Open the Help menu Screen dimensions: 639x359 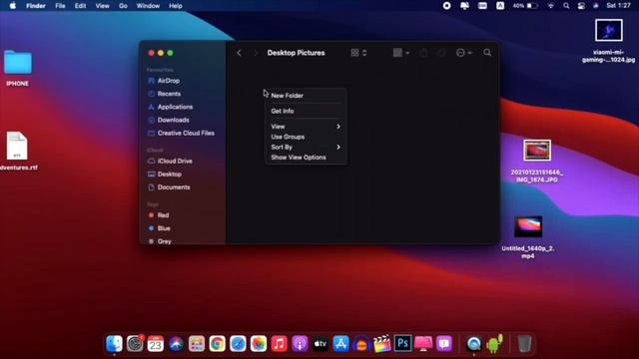point(176,6)
